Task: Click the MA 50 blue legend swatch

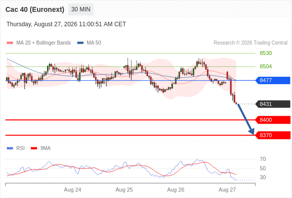Action: pos(80,43)
